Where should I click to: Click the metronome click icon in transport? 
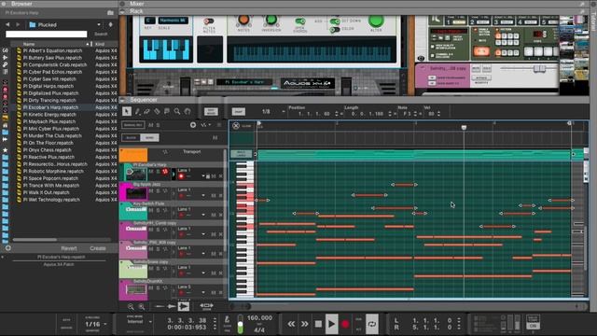[x=227, y=319]
